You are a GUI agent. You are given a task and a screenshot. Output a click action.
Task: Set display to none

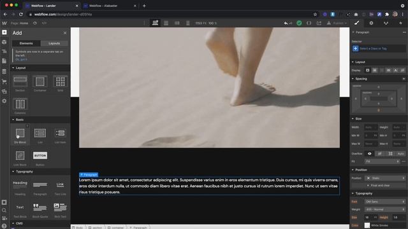coord(402,71)
